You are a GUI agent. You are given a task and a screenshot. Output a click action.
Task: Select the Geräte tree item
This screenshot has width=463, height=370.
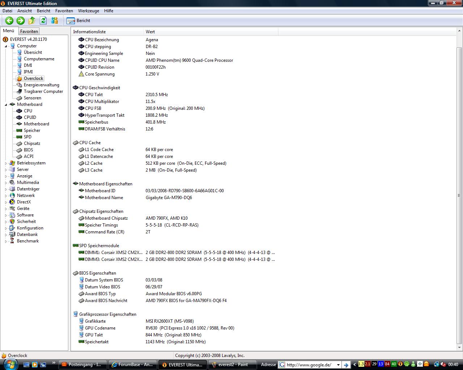(23, 208)
